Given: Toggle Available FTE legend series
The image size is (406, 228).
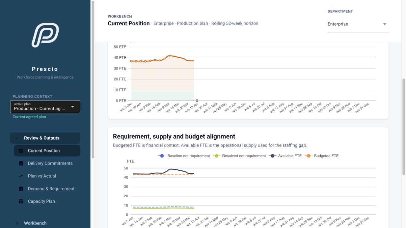Looking at the screenshot, I should click(x=285, y=156).
